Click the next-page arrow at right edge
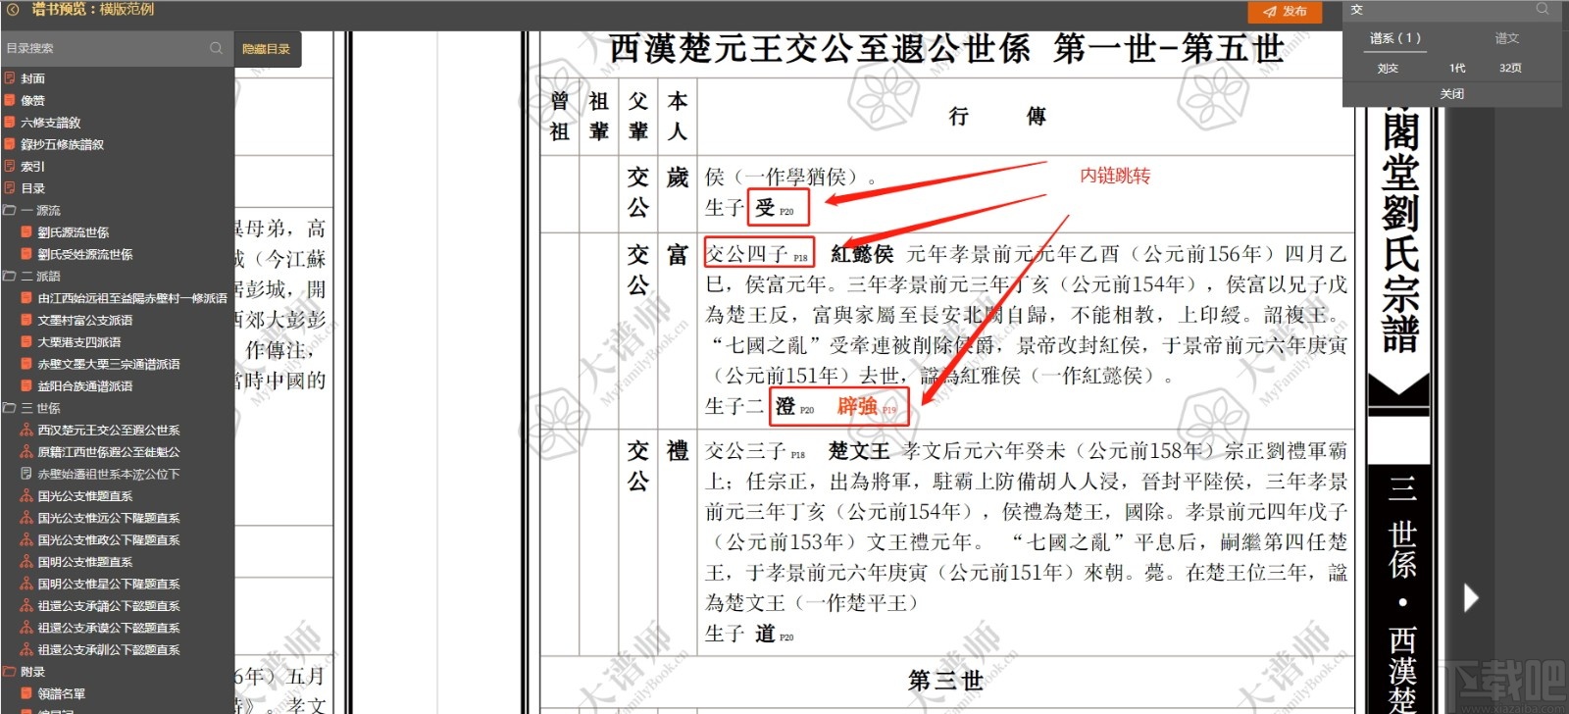 [x=1470, y=597]
